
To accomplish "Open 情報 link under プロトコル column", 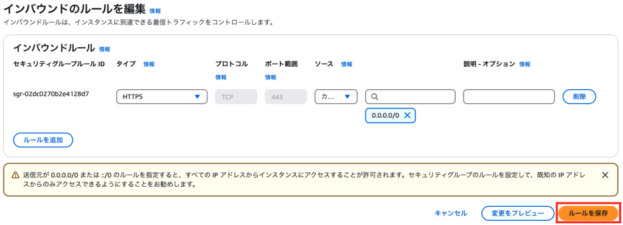I will point(221,77).
